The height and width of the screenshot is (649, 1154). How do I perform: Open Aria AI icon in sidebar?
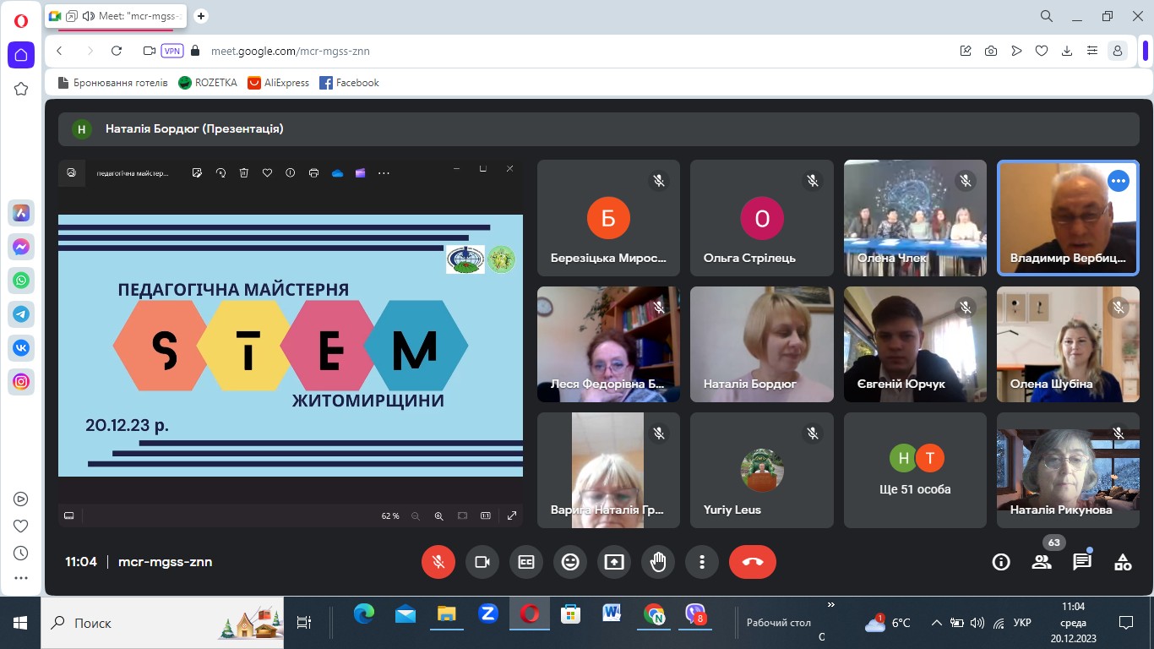point(21,213)
